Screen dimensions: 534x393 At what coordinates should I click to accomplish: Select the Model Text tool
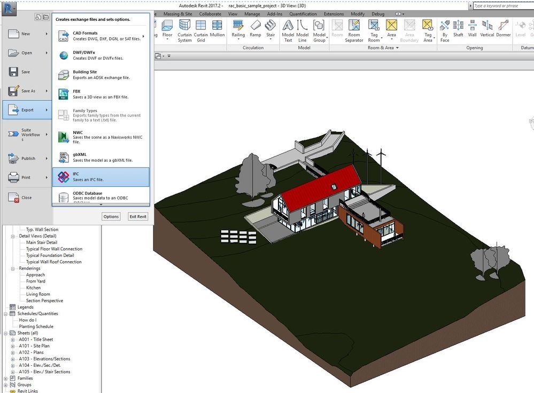click(x=288, y=30)
